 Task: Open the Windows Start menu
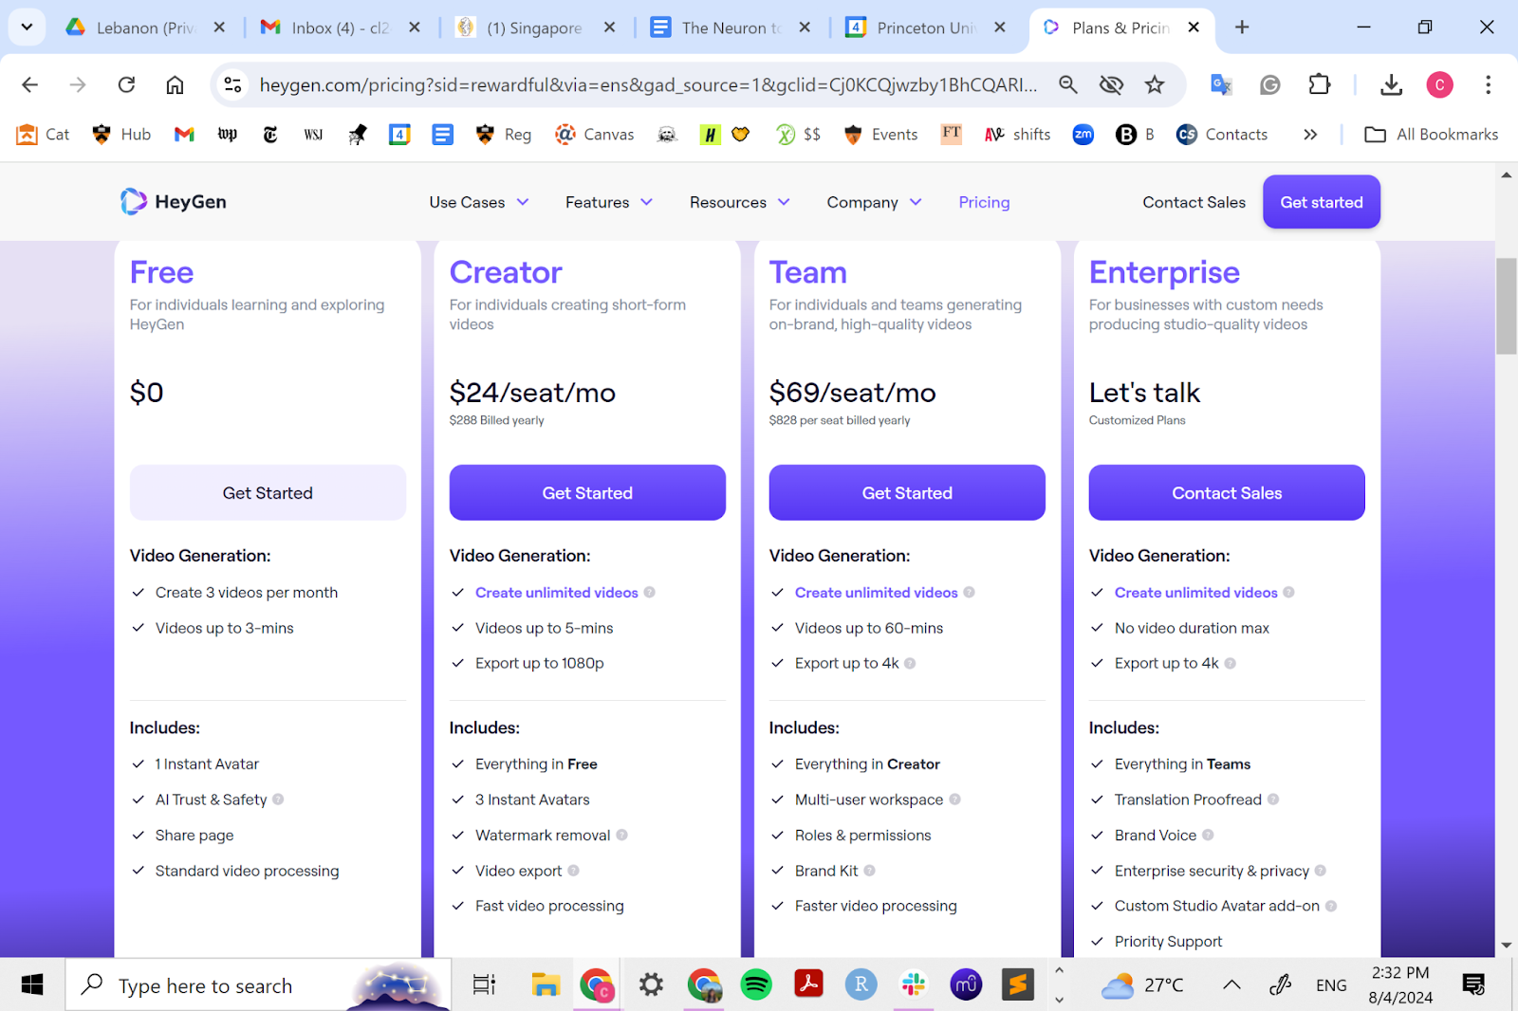[x=32, y=985]
